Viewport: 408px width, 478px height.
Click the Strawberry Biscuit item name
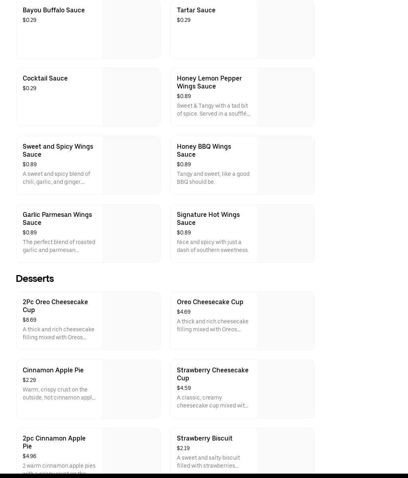tap(205, 439)
